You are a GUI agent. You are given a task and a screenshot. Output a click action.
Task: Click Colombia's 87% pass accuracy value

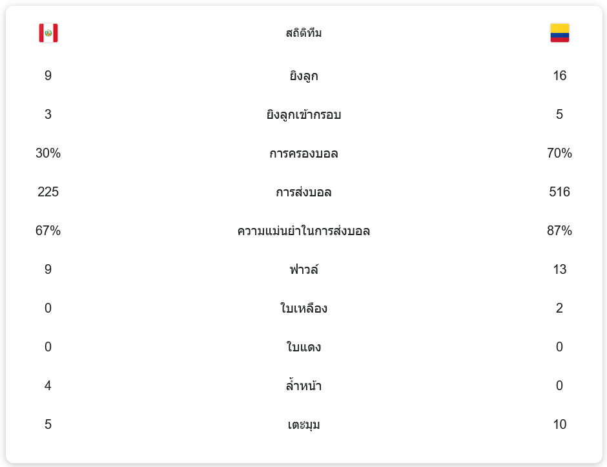pos(559,231)
